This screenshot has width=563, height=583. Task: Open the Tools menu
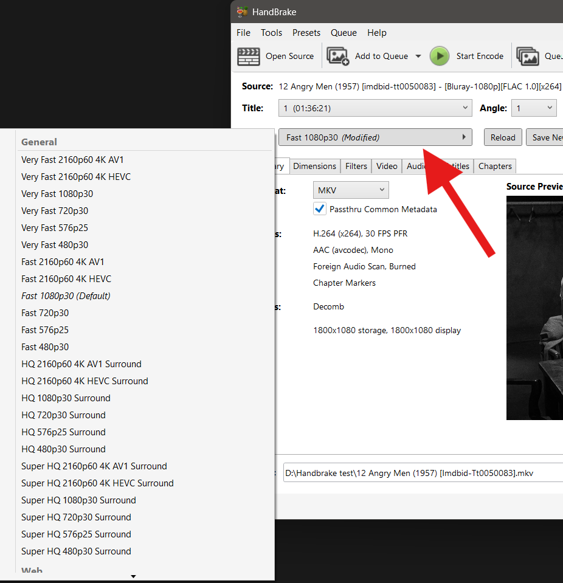272,33
